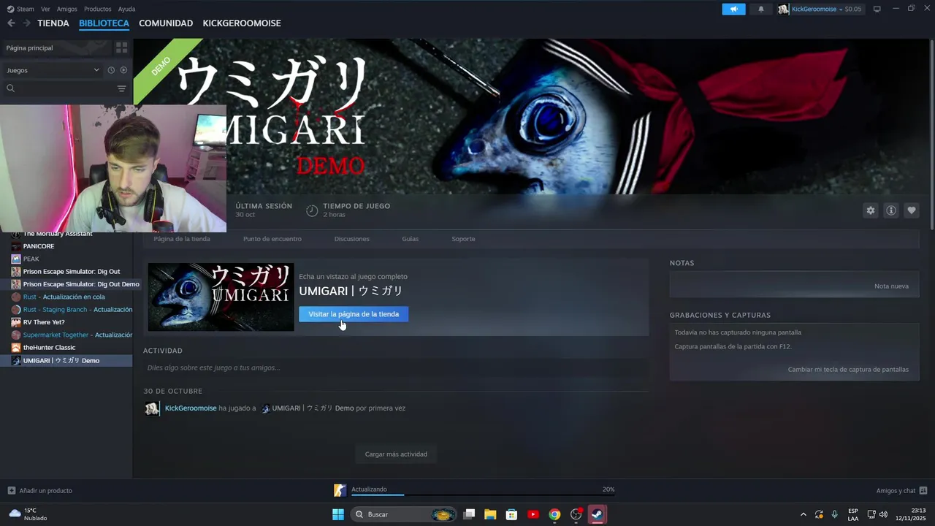The image size is (935, 526).
Task: Open KickGeroomoise profile link in activity
Action: 191,408
